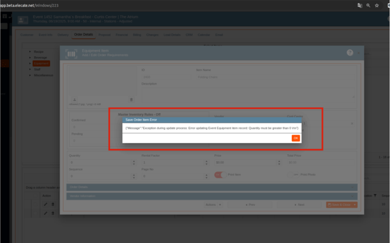Click the first row pencil edit icon
This screenshot has width=390, height=243.
click(46, 204)
